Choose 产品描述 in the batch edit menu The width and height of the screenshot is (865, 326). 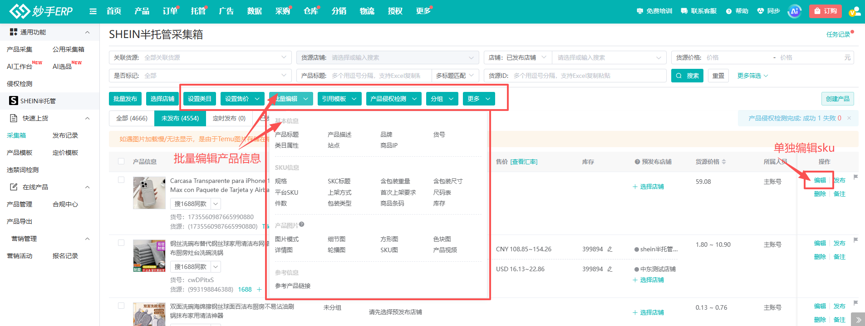[339, 134]
